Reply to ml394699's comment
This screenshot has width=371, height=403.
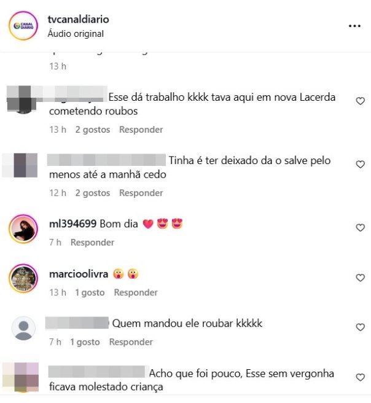pyautogui.click(x=93, y=243)
